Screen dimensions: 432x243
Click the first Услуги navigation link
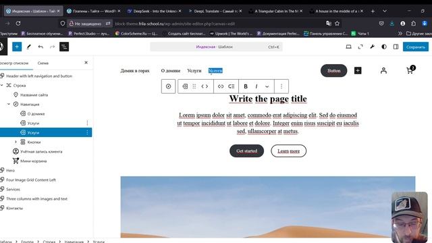(x=194, y=71)
